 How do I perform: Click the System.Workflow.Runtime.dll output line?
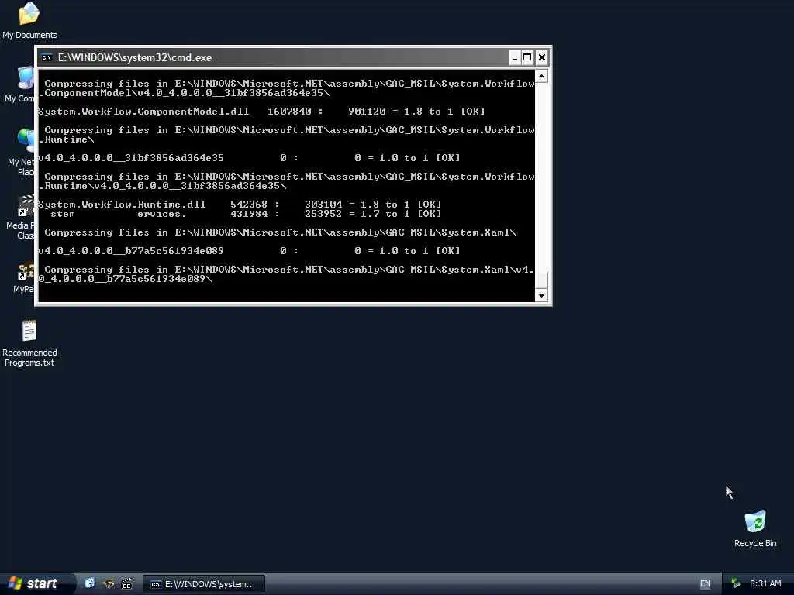[x=240, y=205]
